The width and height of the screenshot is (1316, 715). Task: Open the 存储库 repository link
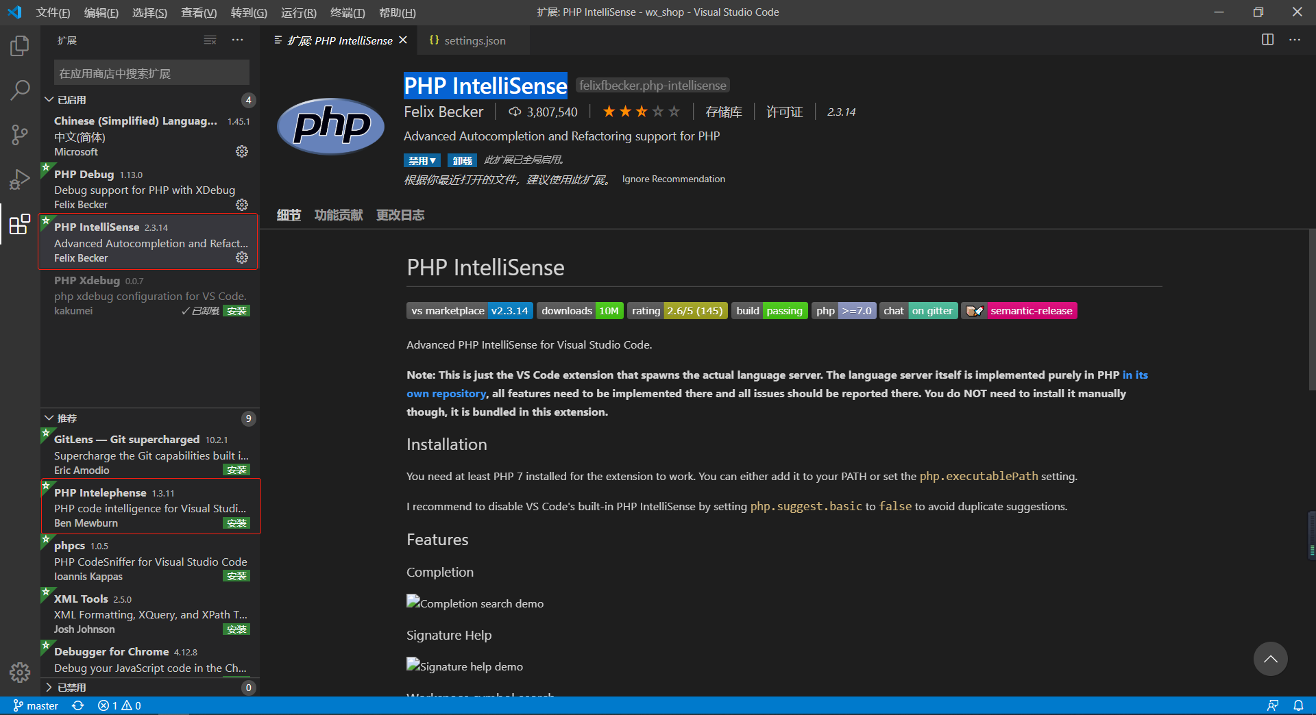point(723,112)
